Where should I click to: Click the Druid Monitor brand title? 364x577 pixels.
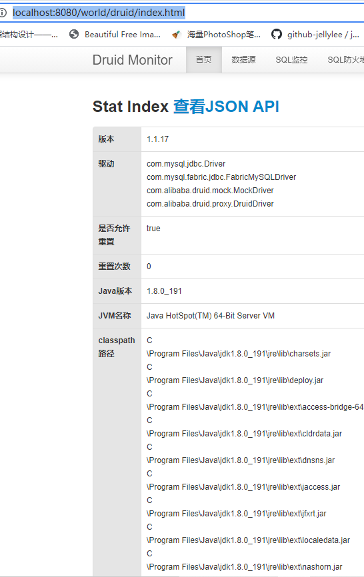(x=132, y=59)
